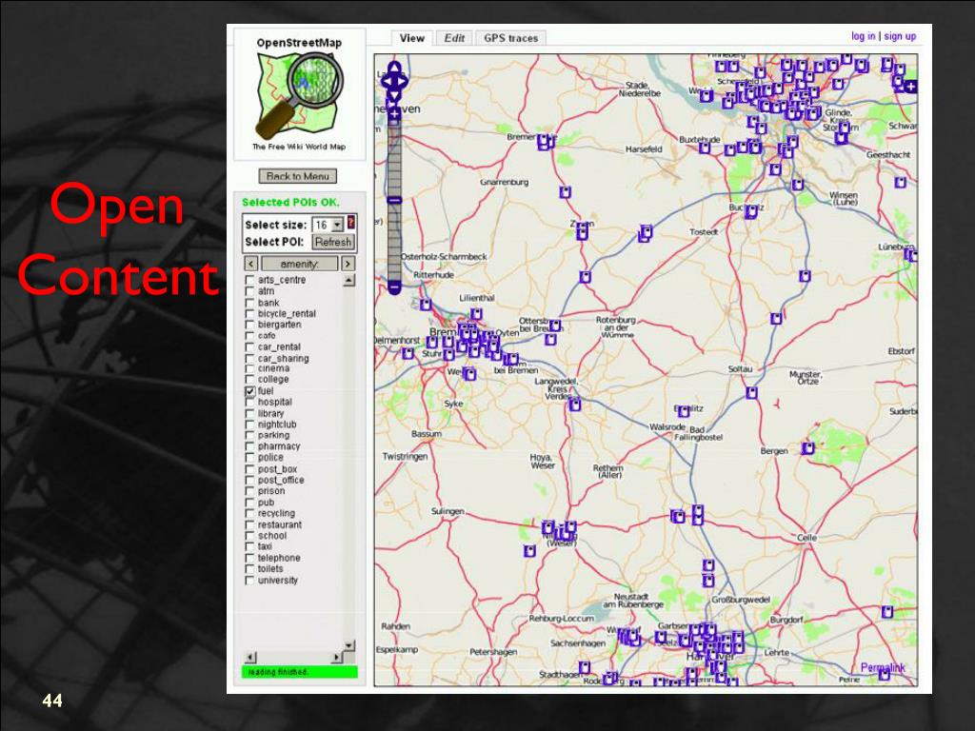This screenshot has height=731, width=975.
Task: Select the fuel marker west of Tostedt
Action: (x=646, y=234)
